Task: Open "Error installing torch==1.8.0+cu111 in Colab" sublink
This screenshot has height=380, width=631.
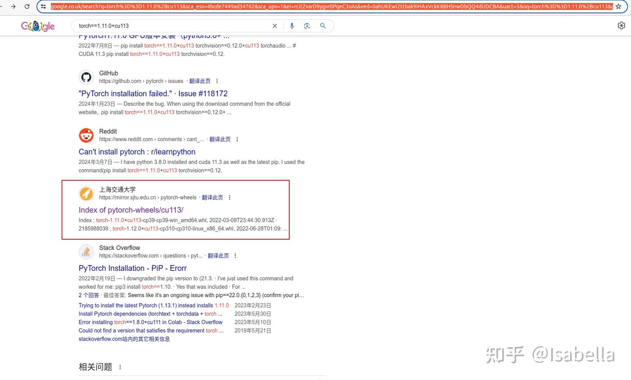Action: point(150,322)
